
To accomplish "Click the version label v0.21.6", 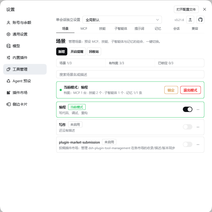I will (179, 20).
